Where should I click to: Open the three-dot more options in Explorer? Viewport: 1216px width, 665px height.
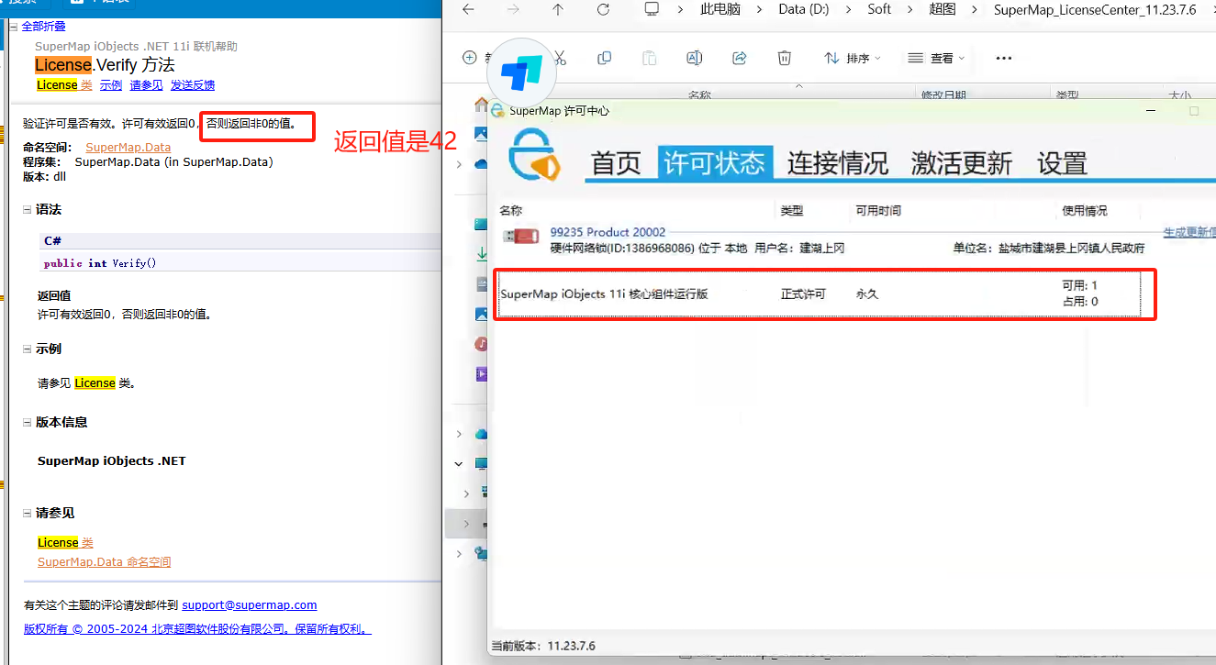click(1004, 58)
